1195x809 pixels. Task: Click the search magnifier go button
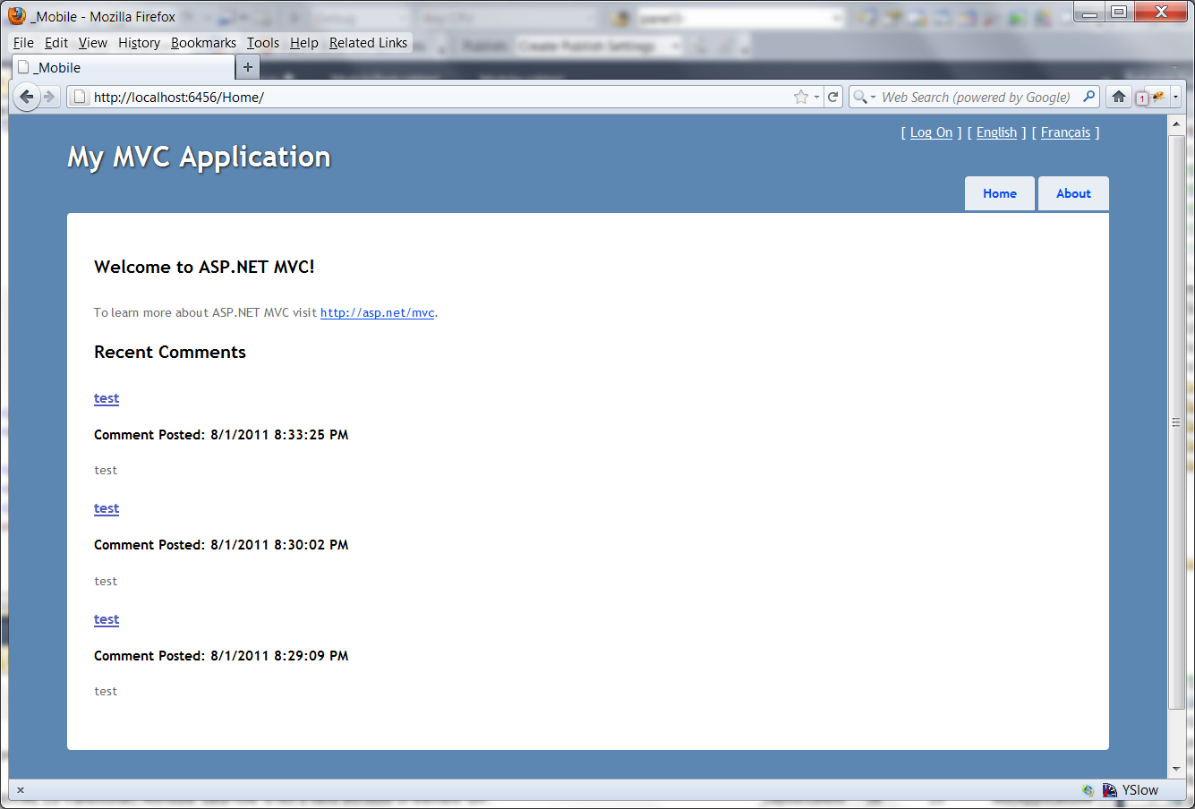(x=1089, y=97)
